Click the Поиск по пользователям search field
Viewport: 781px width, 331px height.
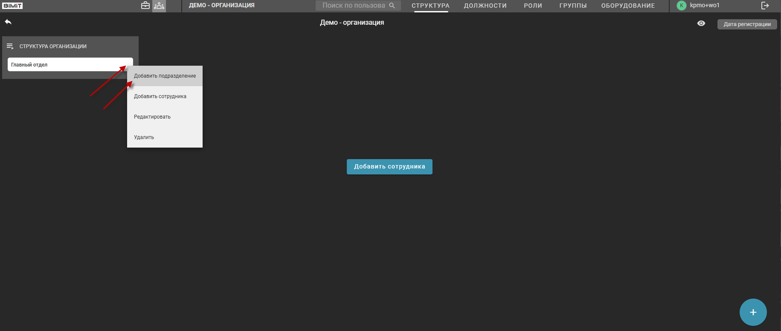point(353,6)
